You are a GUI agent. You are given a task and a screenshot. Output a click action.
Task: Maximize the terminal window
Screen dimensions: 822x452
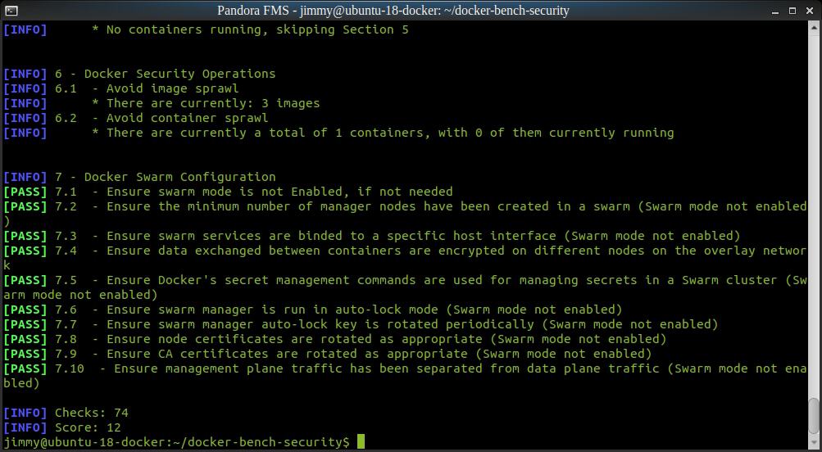(x=792, y=11)
